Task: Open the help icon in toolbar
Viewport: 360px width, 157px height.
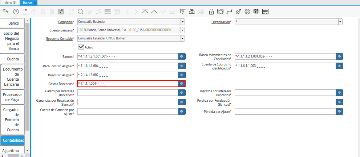Action: click(x=16, y=12)
